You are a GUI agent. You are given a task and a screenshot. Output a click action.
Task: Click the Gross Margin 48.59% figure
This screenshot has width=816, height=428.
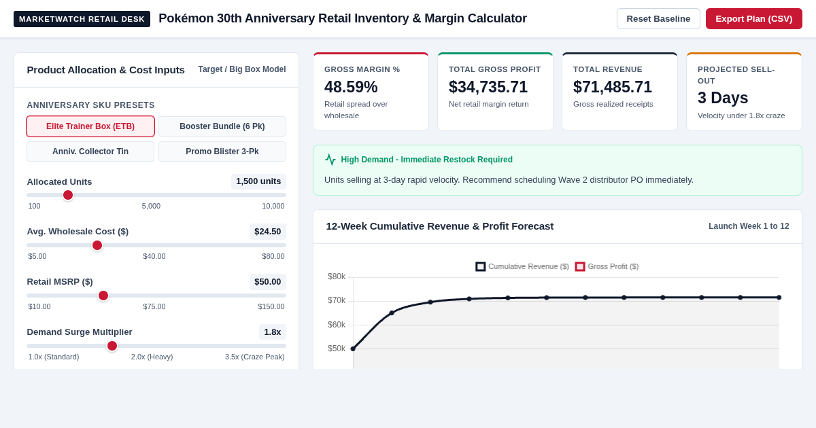(351, 87)
